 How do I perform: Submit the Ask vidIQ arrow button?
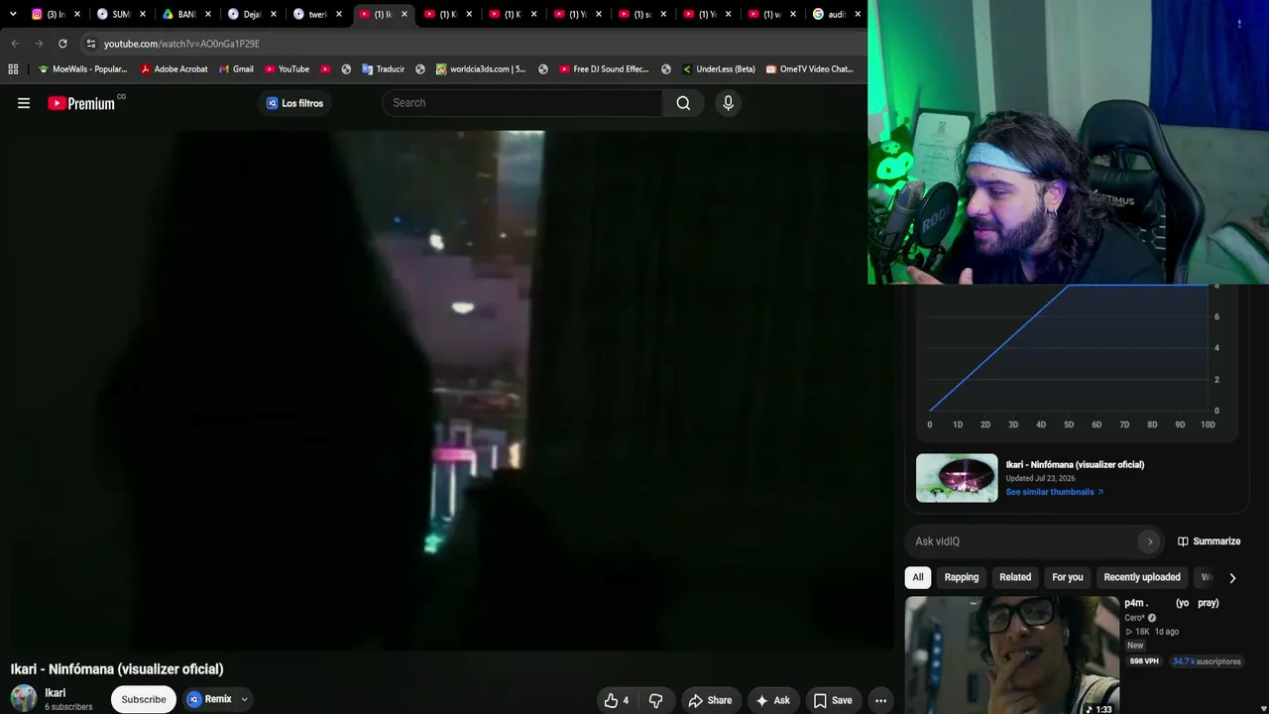click(1150, 541)
